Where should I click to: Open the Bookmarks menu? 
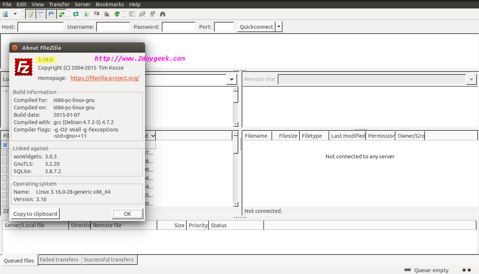[x=110, y=4]
